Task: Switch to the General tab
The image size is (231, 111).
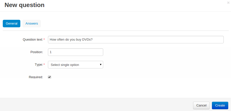Action: pos(12,24)
